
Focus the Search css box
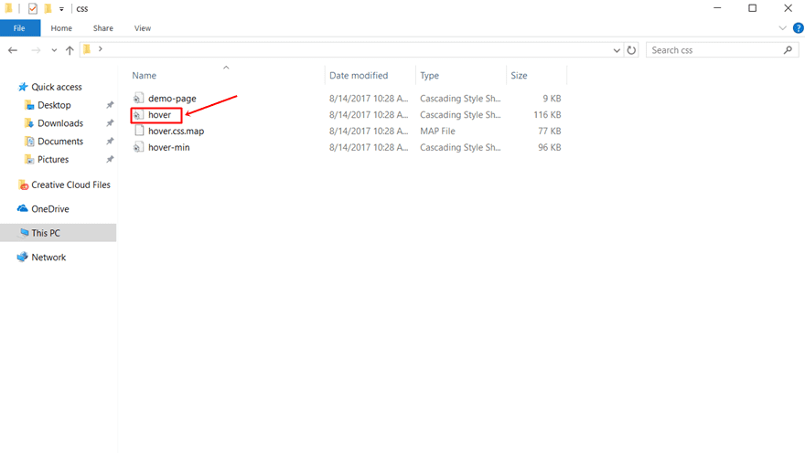716,50
